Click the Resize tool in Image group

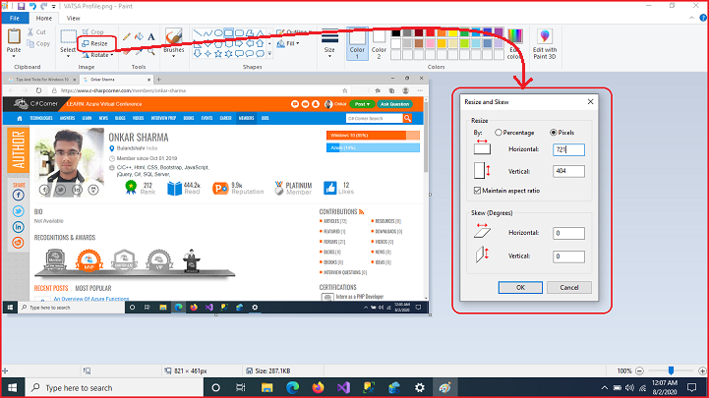(x=95, y=44)
